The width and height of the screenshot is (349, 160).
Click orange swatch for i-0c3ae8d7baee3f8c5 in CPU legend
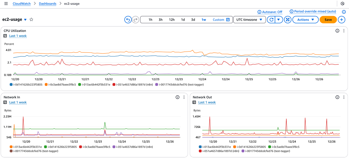point(46,85)
